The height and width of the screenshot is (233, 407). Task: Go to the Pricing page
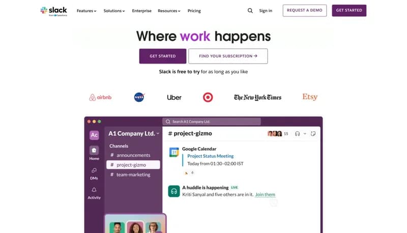coord(194,11)
